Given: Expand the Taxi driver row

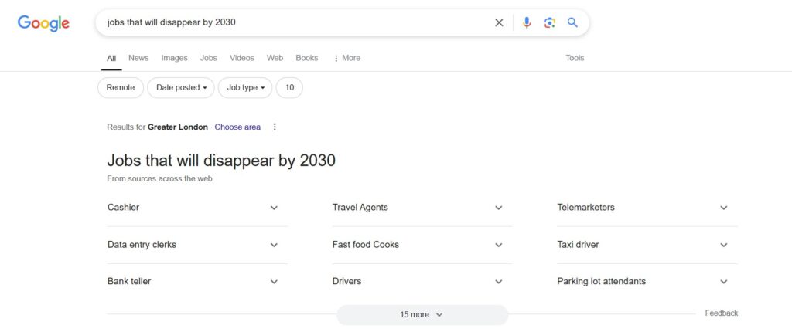Looking at the screenshot, I should 724,245.
